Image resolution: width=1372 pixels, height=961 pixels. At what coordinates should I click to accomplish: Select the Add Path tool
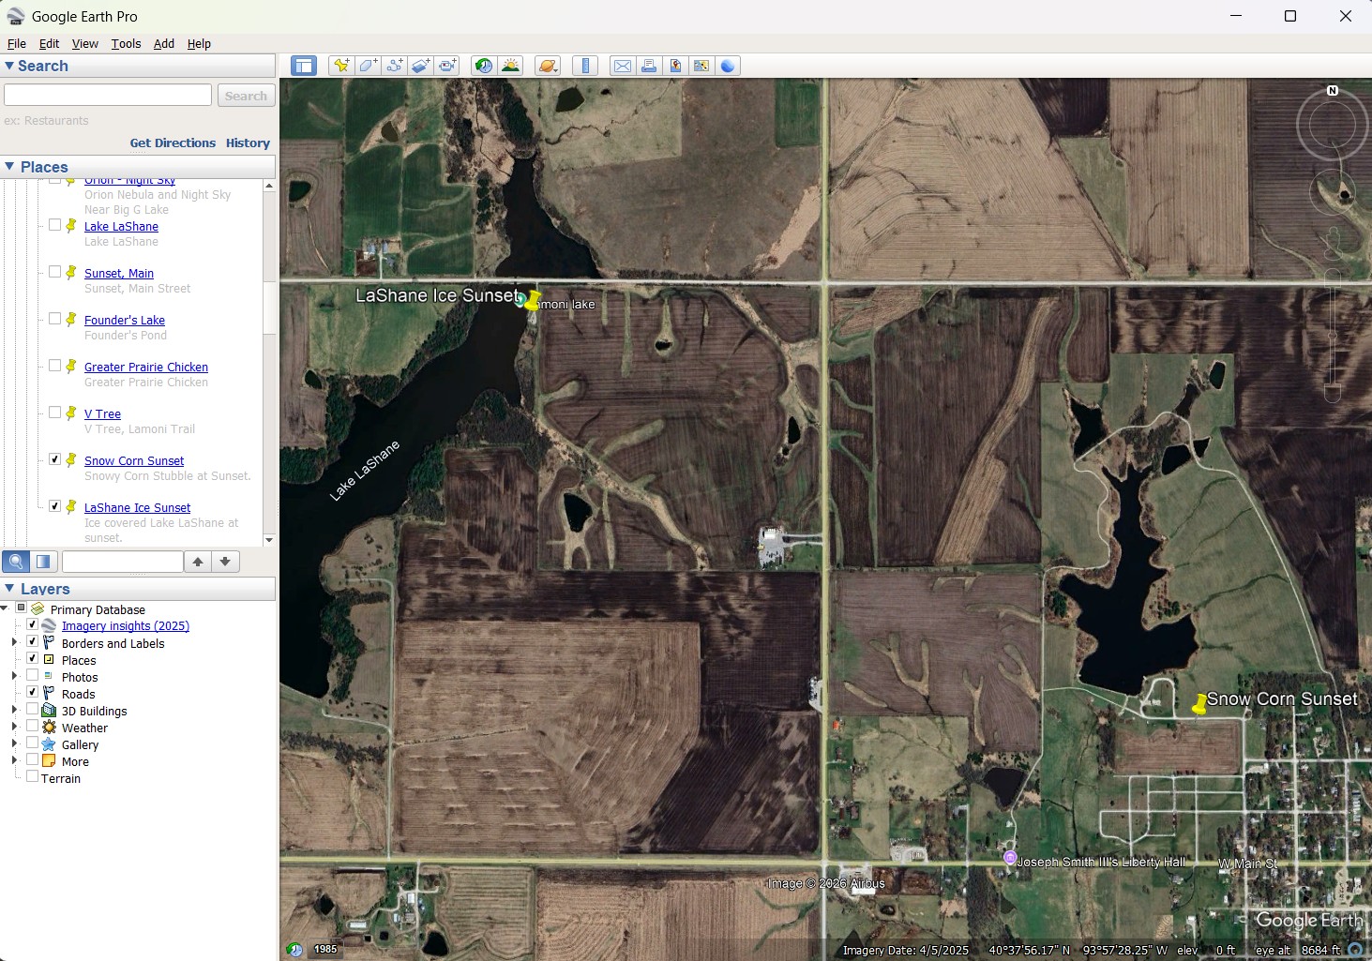[x=395, y=66]
